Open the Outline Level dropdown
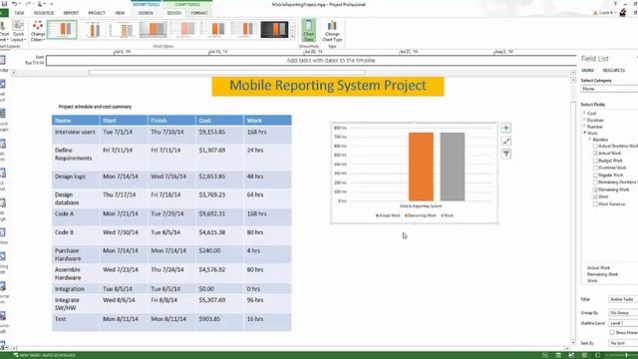This screenshot has width=638, height=359. 623,323
